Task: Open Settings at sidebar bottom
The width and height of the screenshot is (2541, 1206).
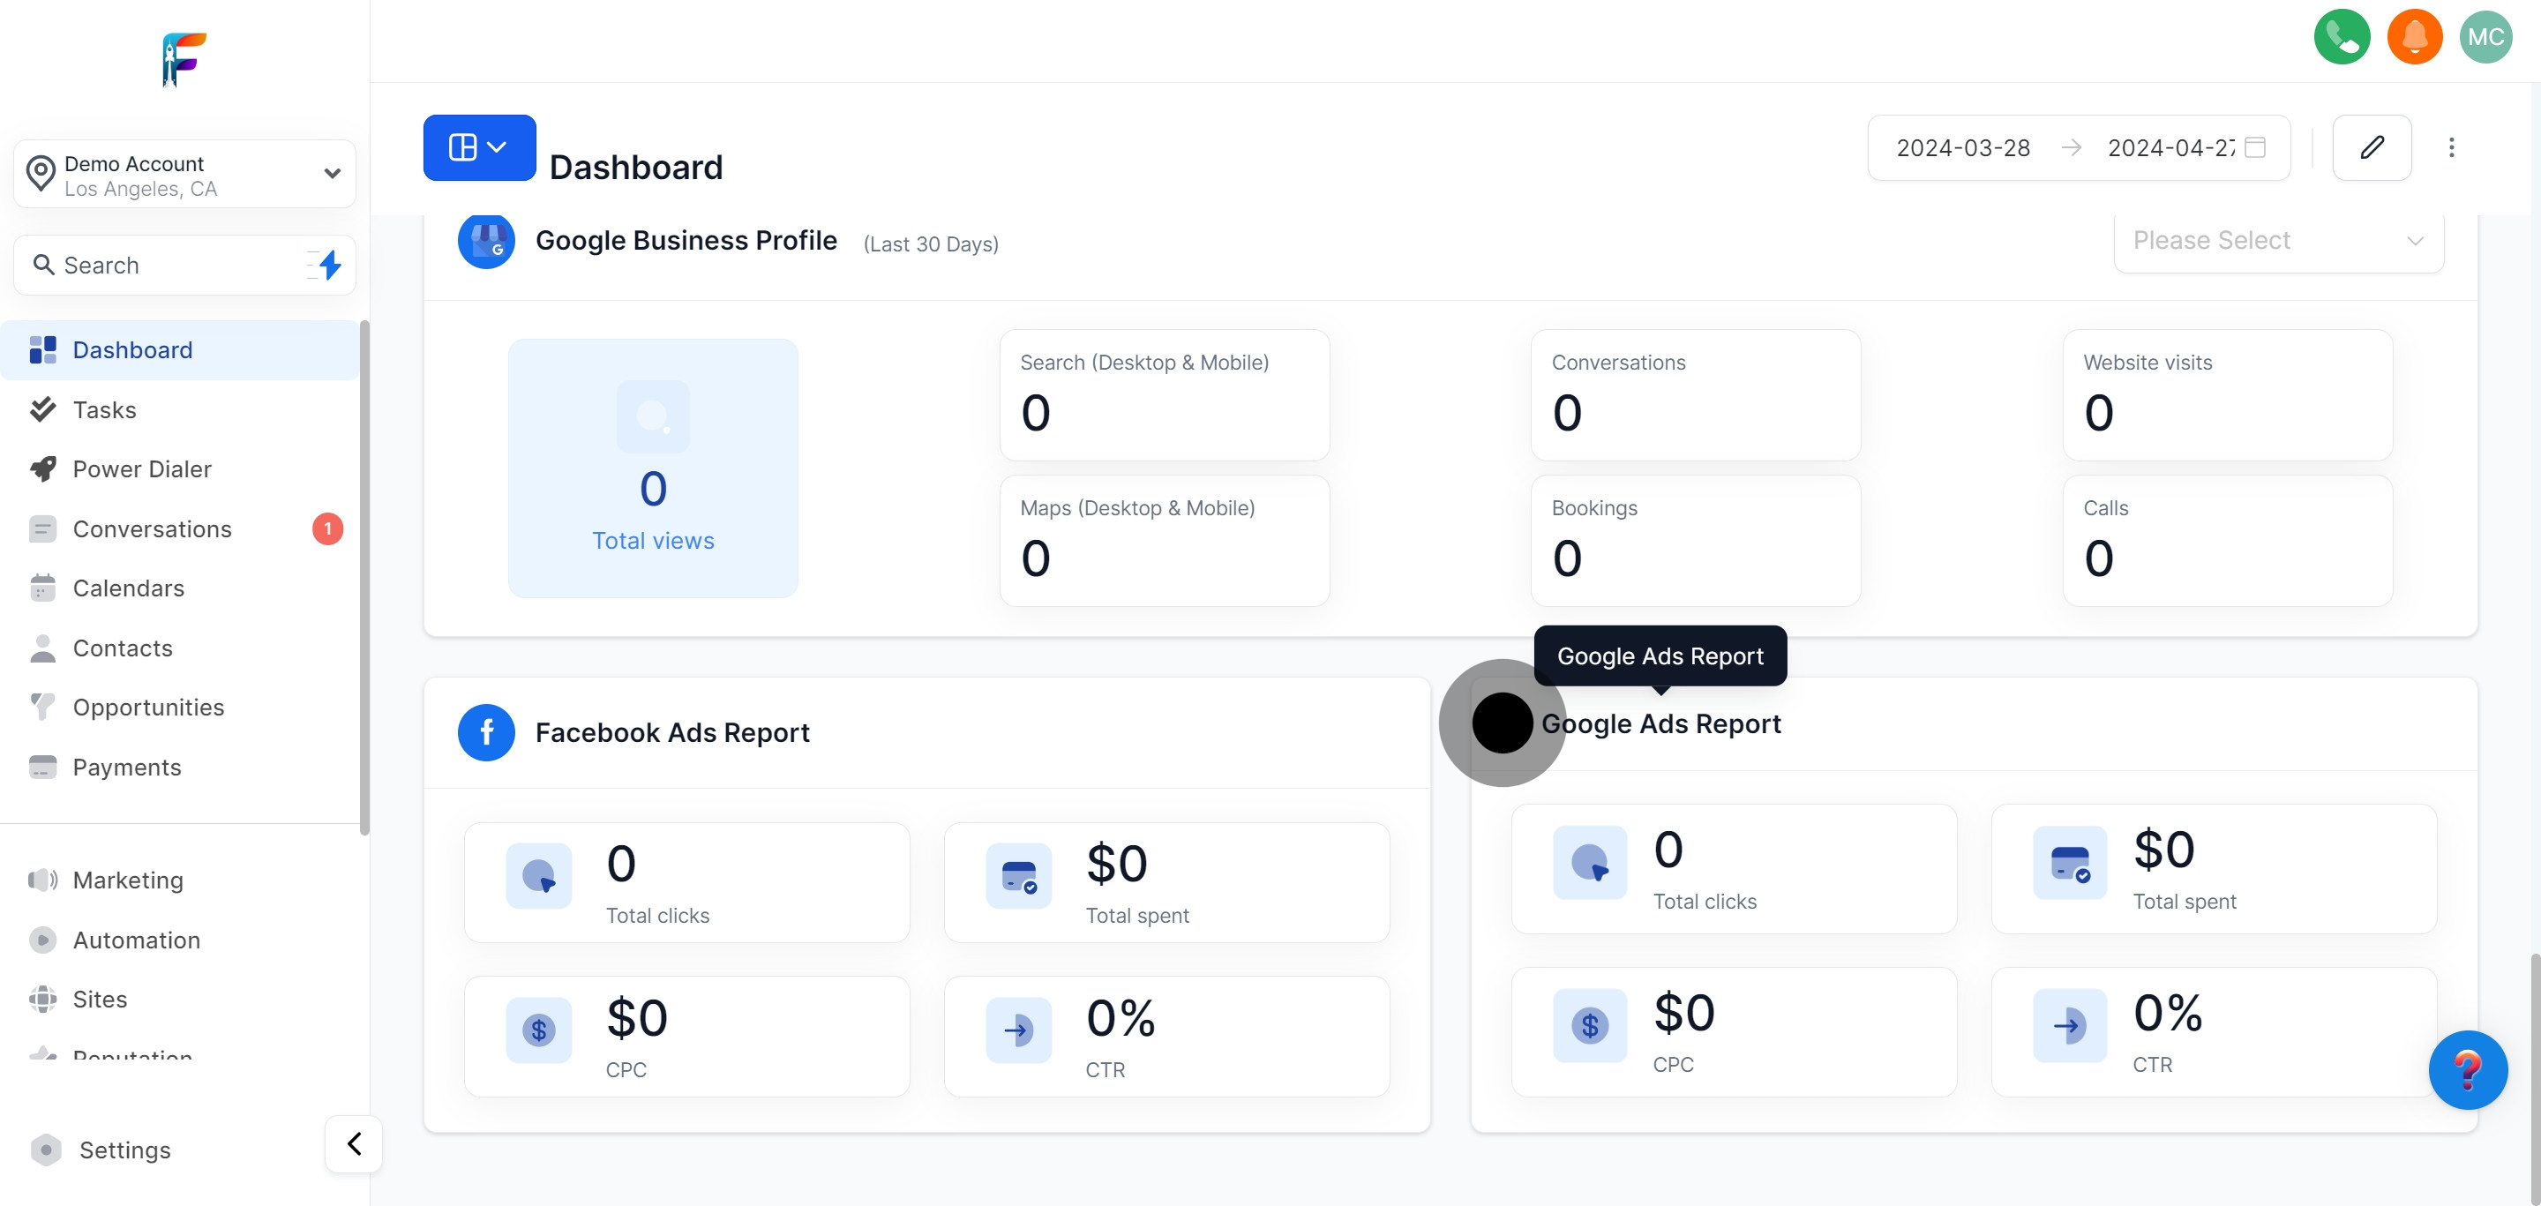Action: coord(124,1150)
